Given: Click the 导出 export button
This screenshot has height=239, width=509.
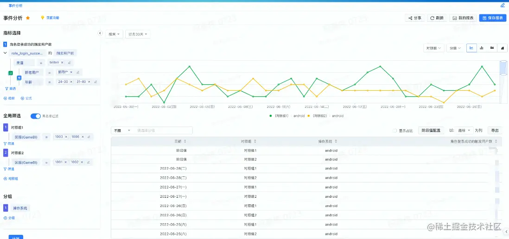Looking at the screenshot, I should click(x=495, y=130).
